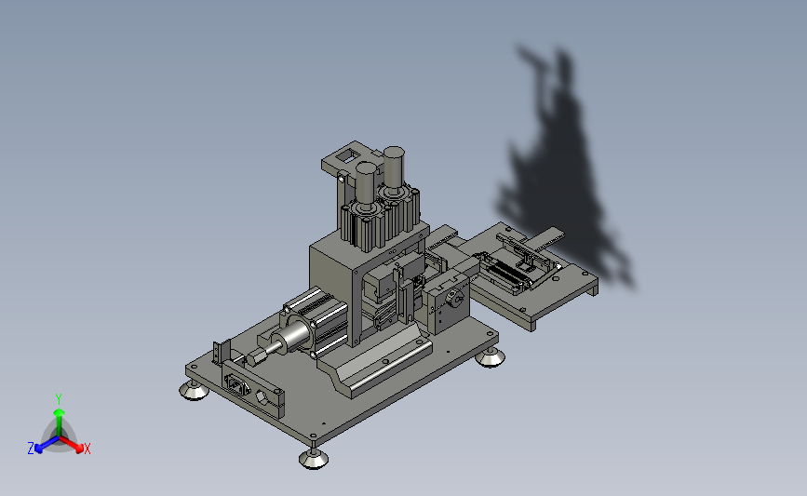Select the power inlet socket on the front bracket

point(237,384)
